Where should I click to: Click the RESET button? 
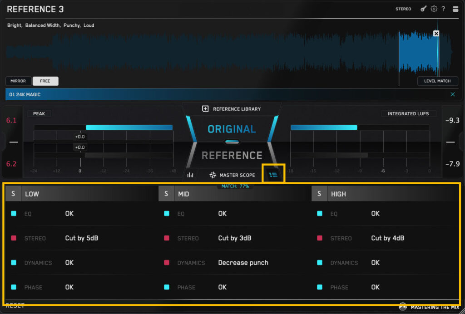[x=15, y=306]
